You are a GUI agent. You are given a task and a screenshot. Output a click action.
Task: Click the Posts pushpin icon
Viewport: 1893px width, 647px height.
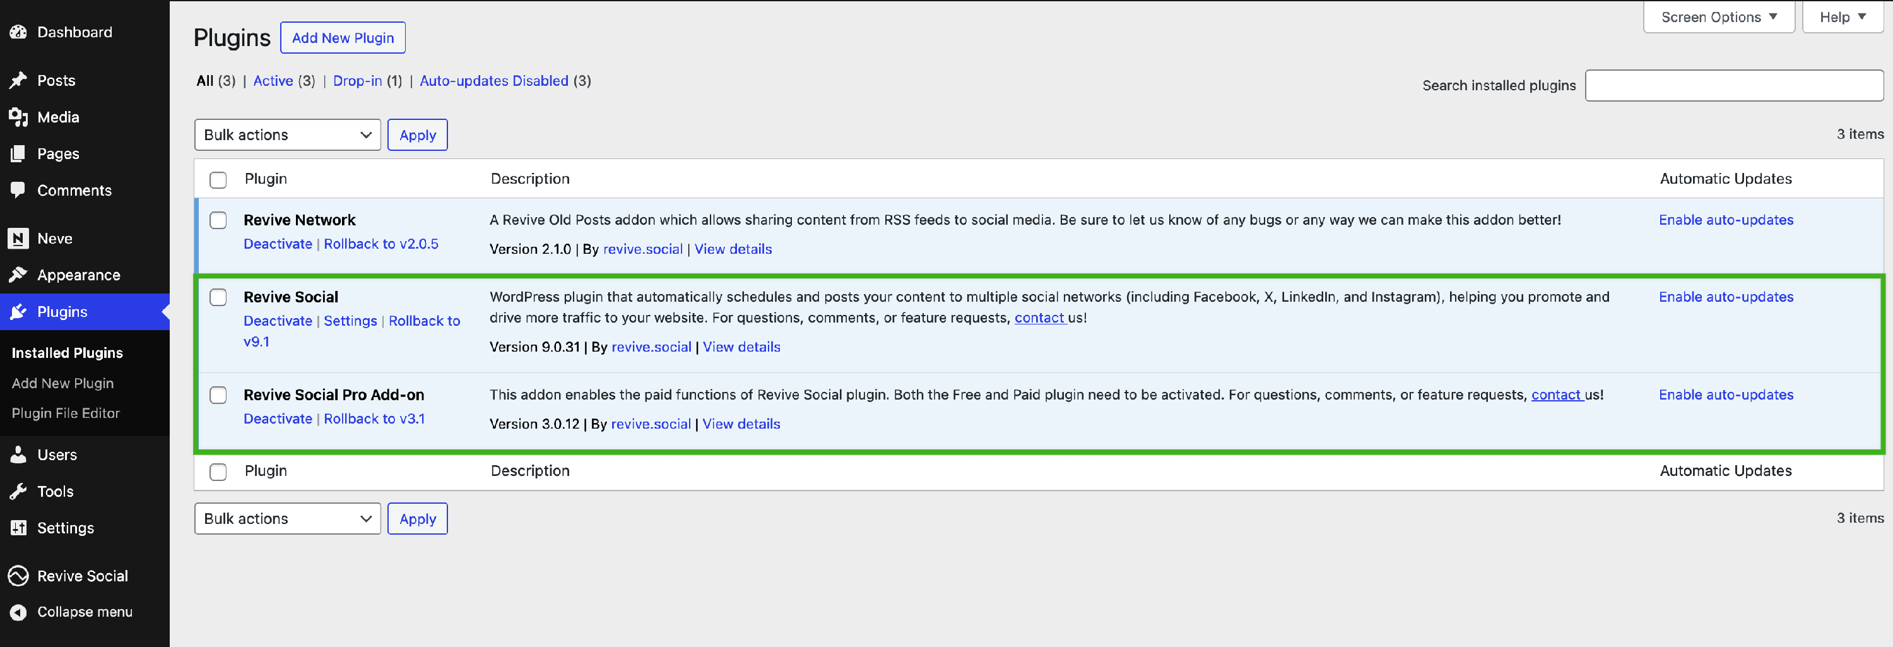(x=18, y=80)
